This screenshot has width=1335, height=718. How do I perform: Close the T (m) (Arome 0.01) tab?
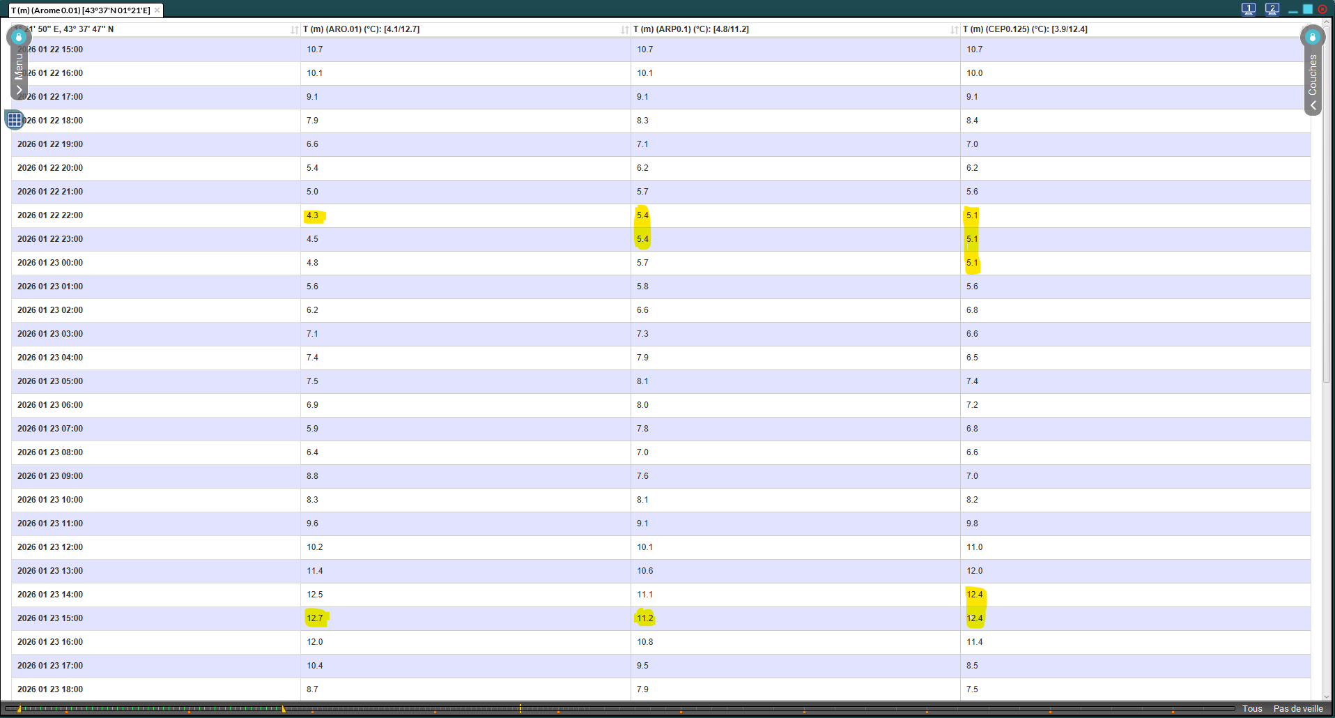coord(157,10)
